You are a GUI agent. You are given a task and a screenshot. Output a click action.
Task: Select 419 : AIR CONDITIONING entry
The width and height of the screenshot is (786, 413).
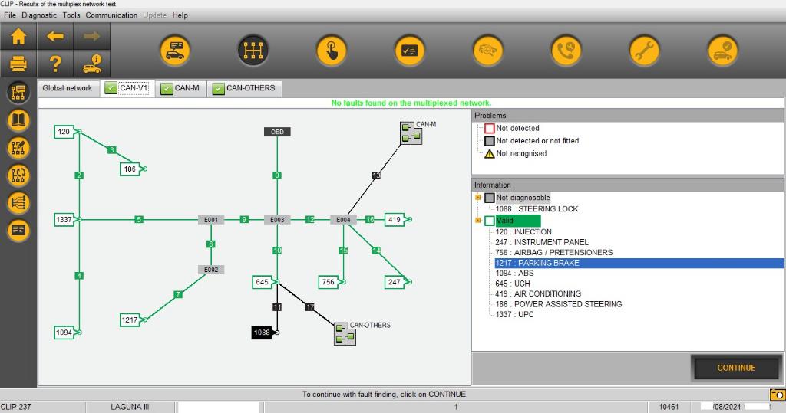538,294
